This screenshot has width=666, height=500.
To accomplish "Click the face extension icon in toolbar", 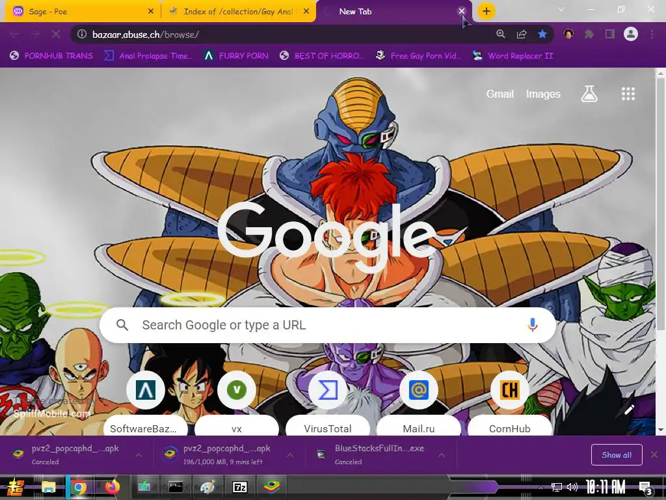I will click(568, 34).
